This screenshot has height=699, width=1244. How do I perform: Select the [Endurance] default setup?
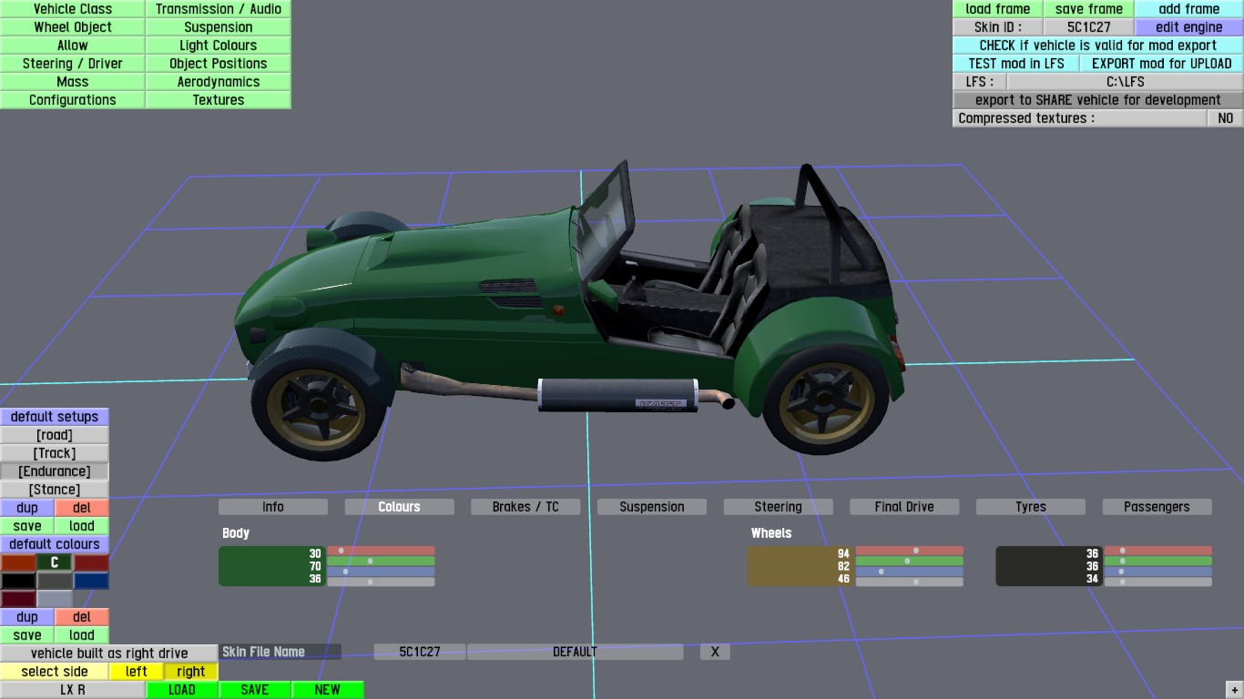pos(55,471)
